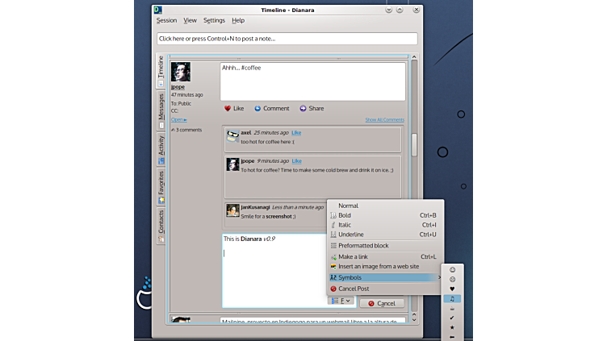Image resolution: width=607 pixels, height=341 pixels.
Task: Open the Settings menu
Action: [x=214, y=20]
